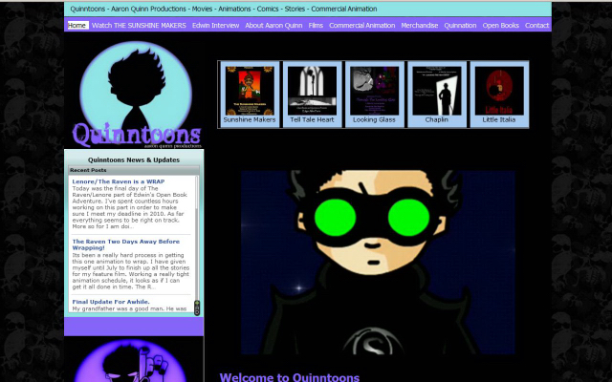Go to Quinnation page
This screenshot has width=612, height=382.
click(x=460, y=26)
